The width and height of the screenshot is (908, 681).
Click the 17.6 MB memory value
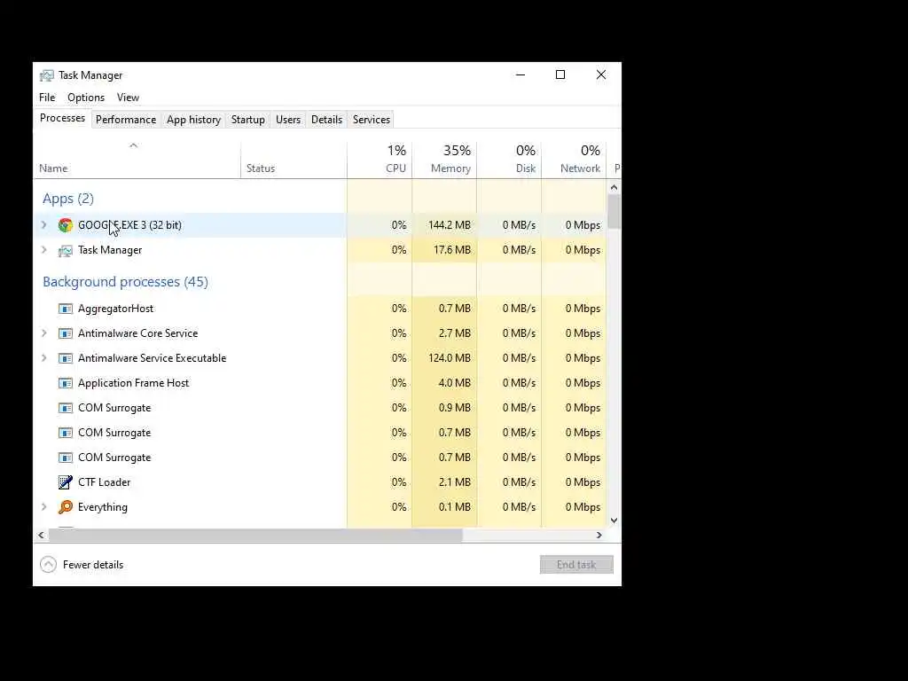452,250
